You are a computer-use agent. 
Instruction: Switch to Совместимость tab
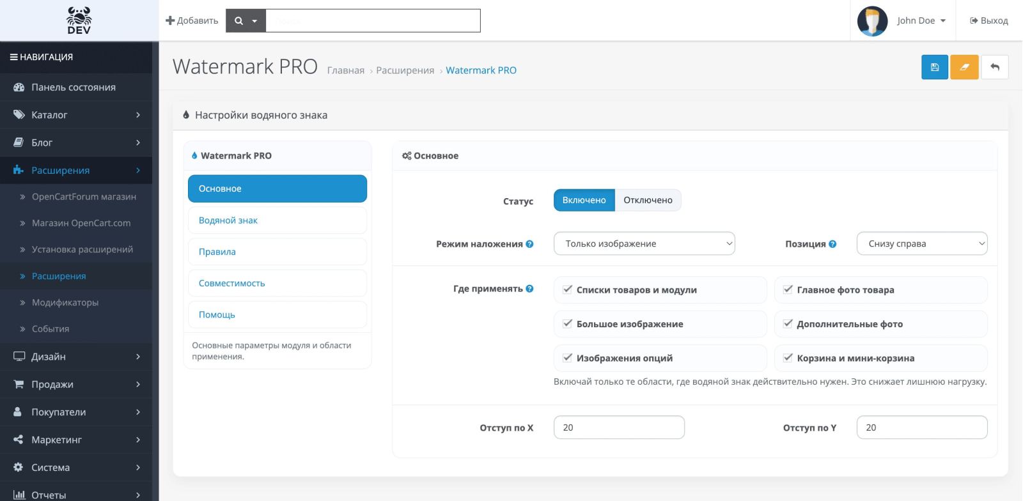click(277, 283)
